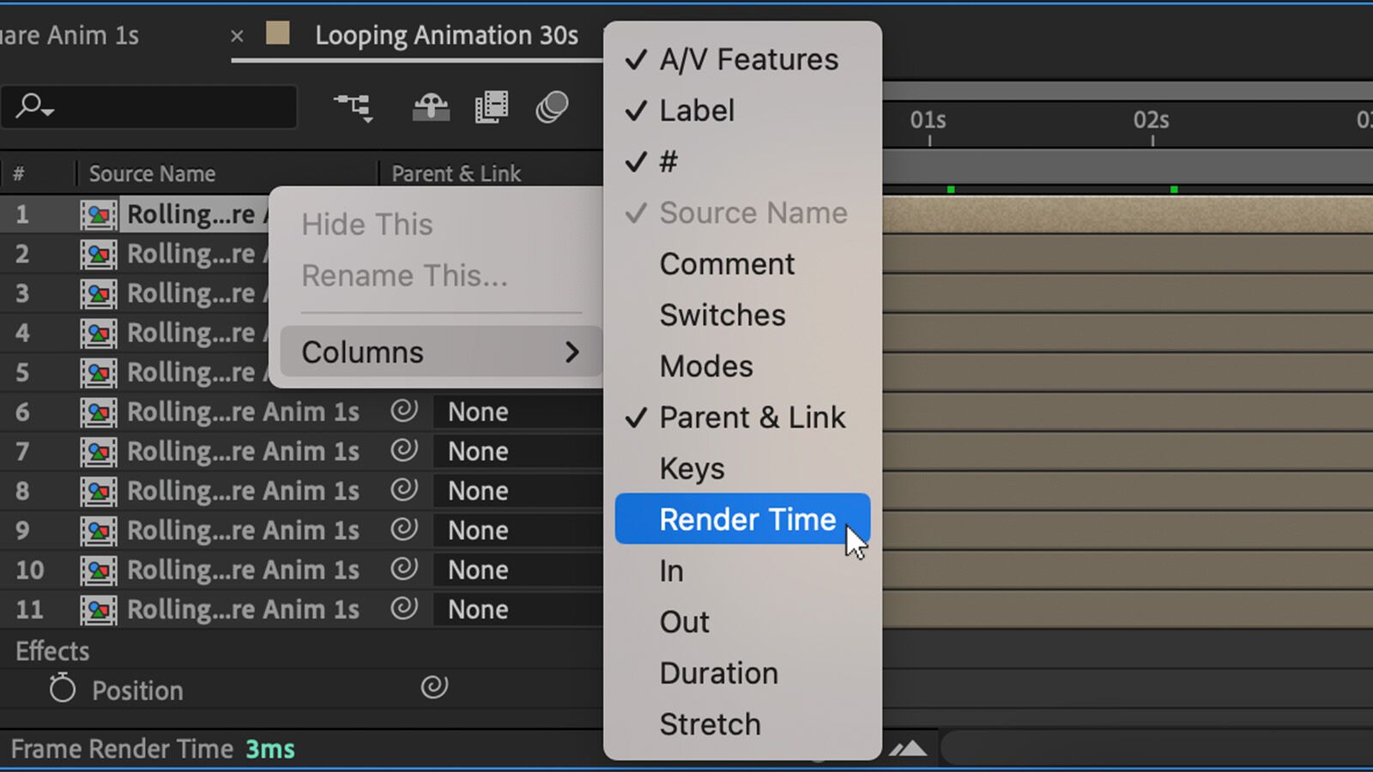Click the Position property pick whip spiral

pos(434,687)
